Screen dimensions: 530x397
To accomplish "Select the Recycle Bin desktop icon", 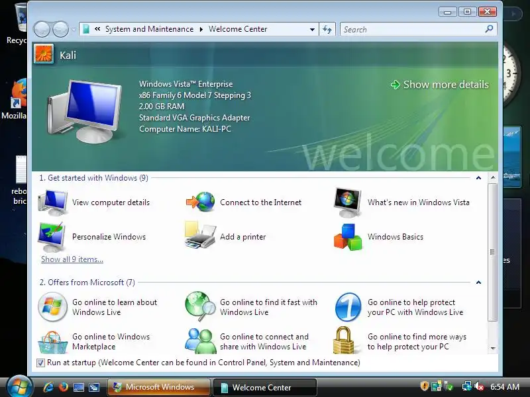I will 16,24.
